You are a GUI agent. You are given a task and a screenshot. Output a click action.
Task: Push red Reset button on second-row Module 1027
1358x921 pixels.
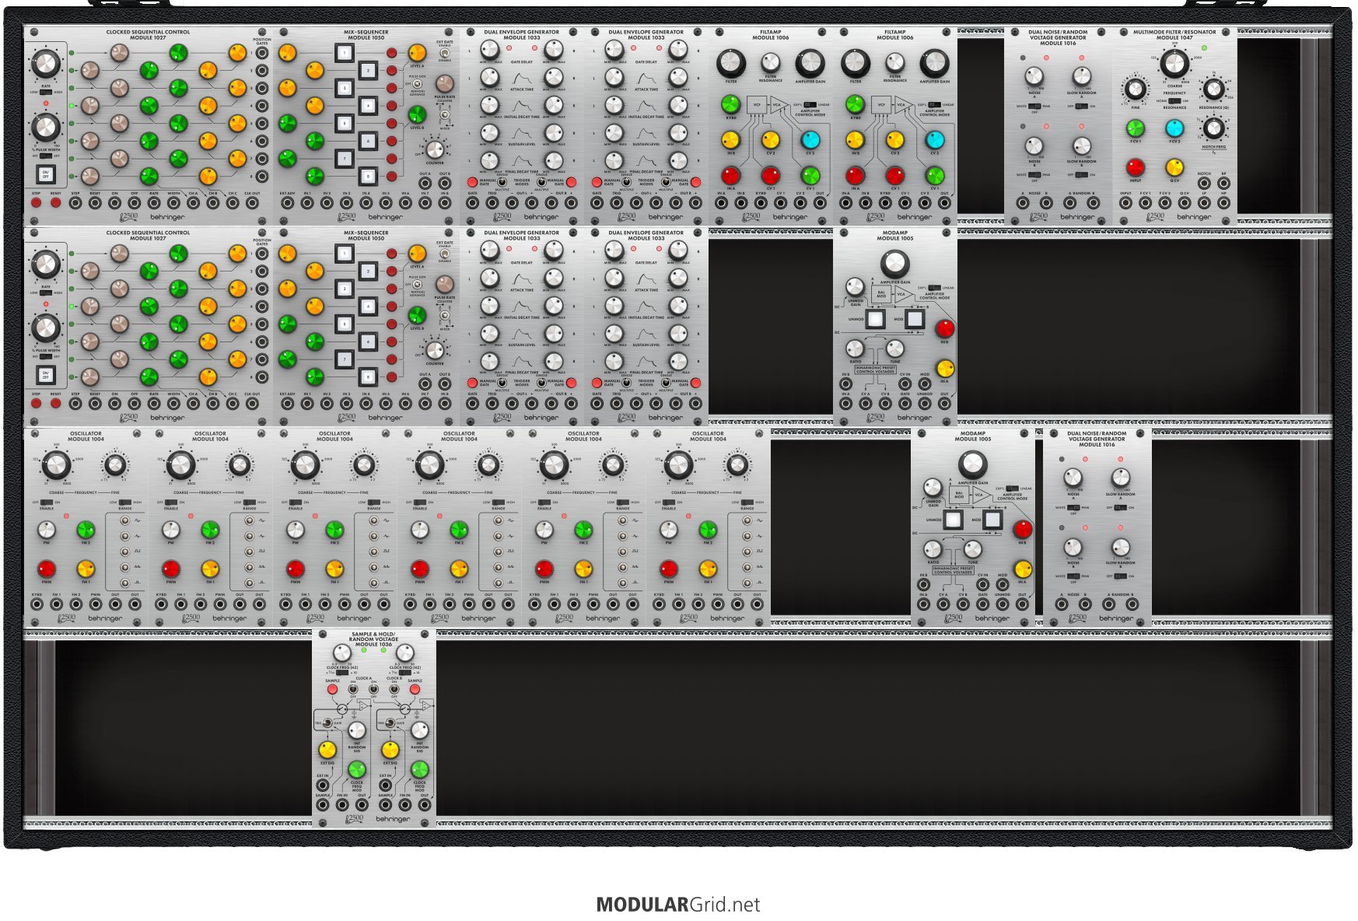(55, 404)
